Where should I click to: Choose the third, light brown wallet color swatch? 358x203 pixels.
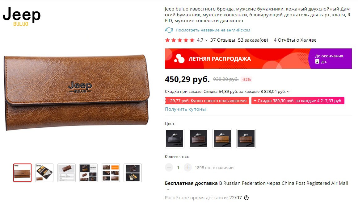222,139
